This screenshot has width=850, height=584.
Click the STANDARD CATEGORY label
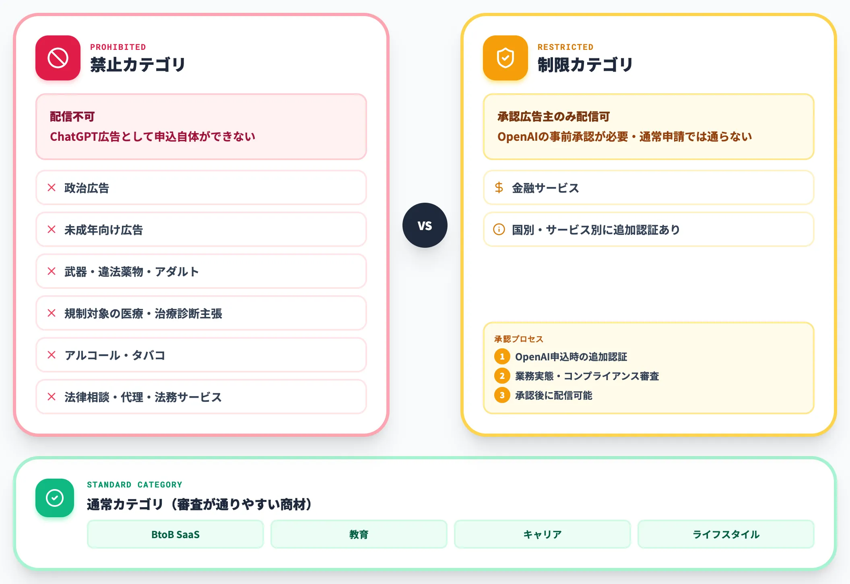click(134, 485)
